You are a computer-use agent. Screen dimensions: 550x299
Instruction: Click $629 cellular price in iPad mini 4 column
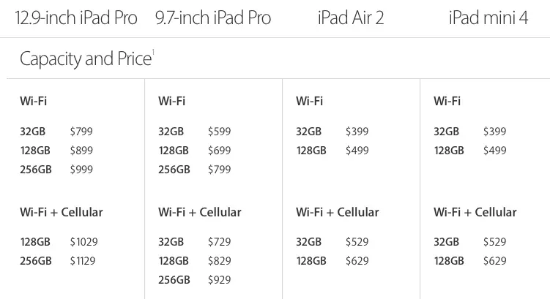(x=495, y=260)
